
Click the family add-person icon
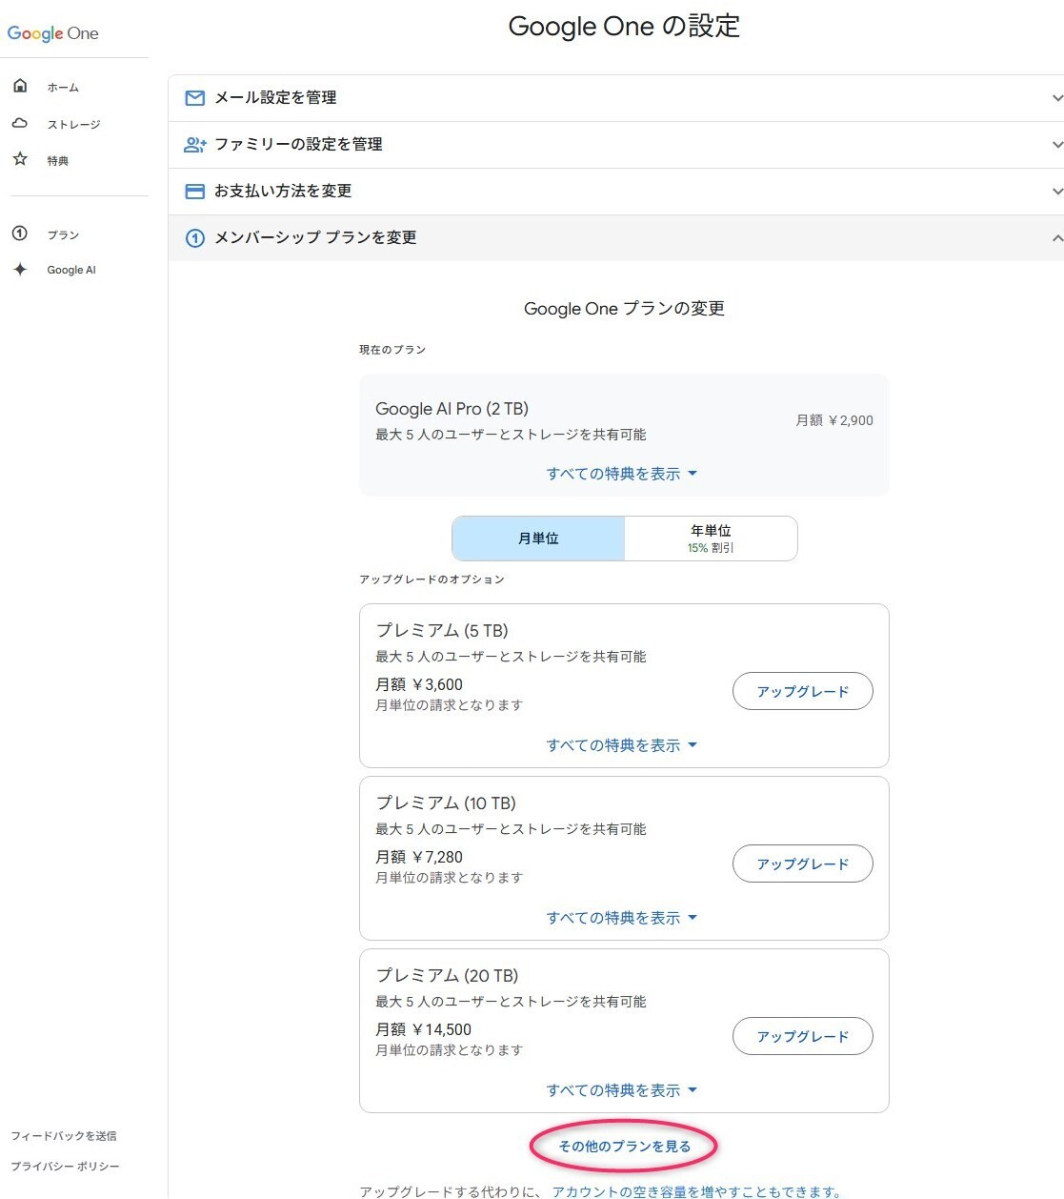coord(195,144)
